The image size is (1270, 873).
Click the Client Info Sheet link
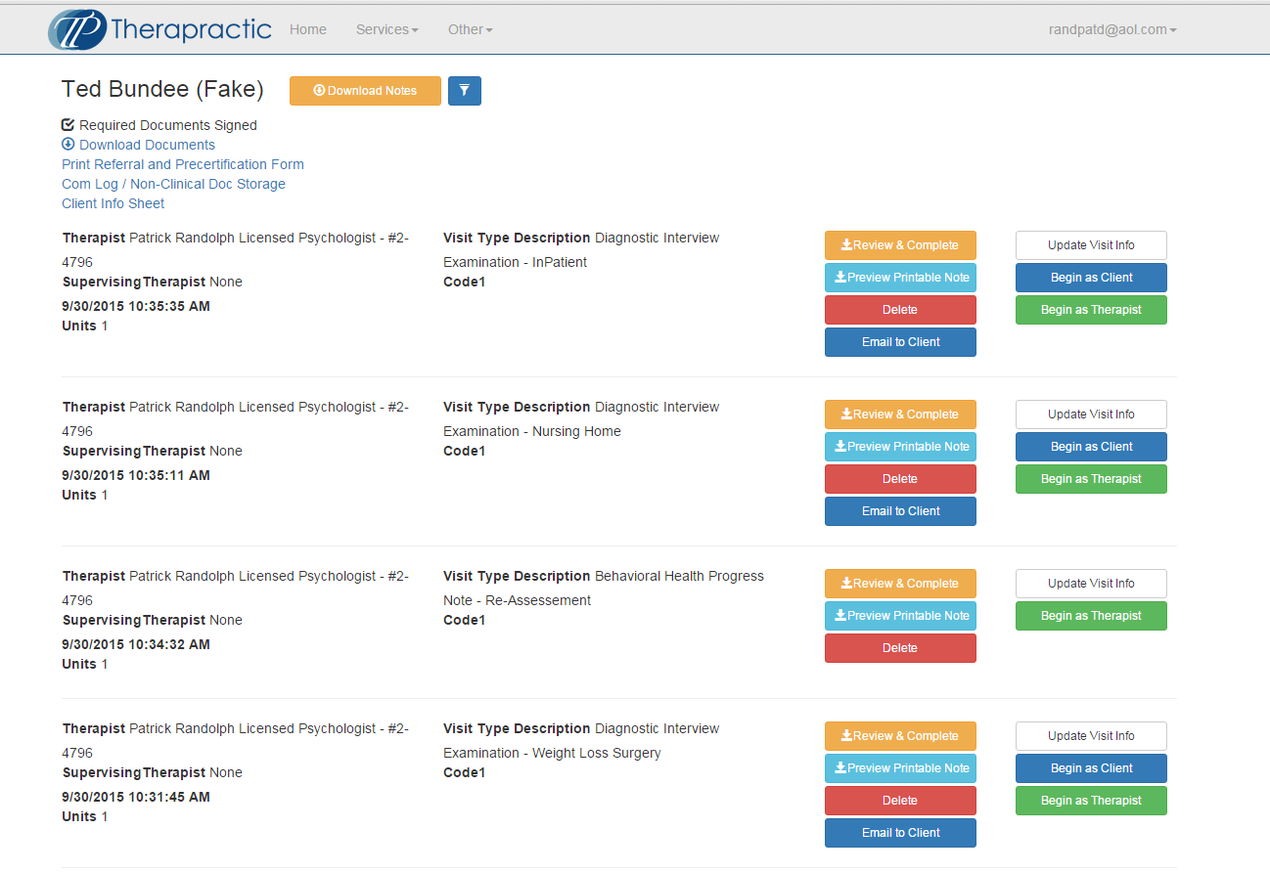tap(113, 202)
